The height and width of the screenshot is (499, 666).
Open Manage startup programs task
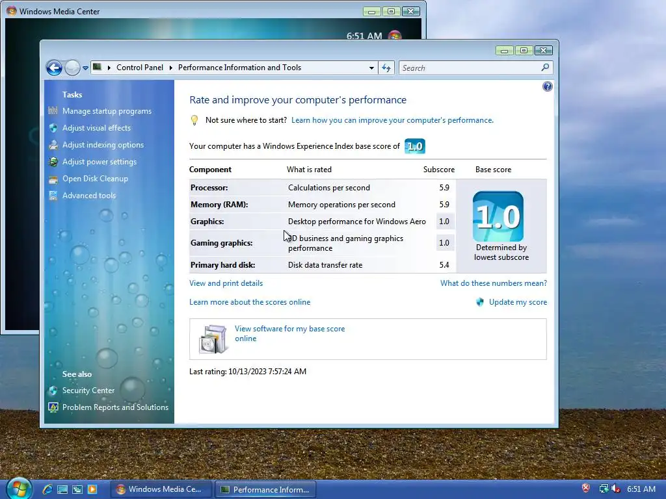click(x=107, y=111)
